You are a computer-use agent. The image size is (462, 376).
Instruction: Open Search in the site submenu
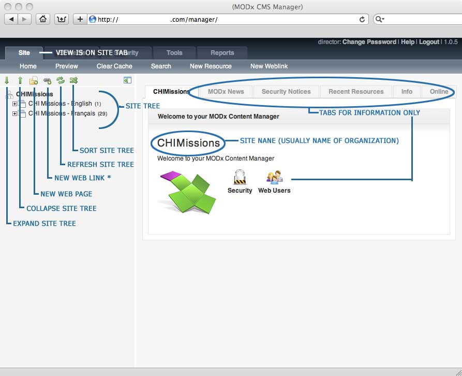pos(161,66)
